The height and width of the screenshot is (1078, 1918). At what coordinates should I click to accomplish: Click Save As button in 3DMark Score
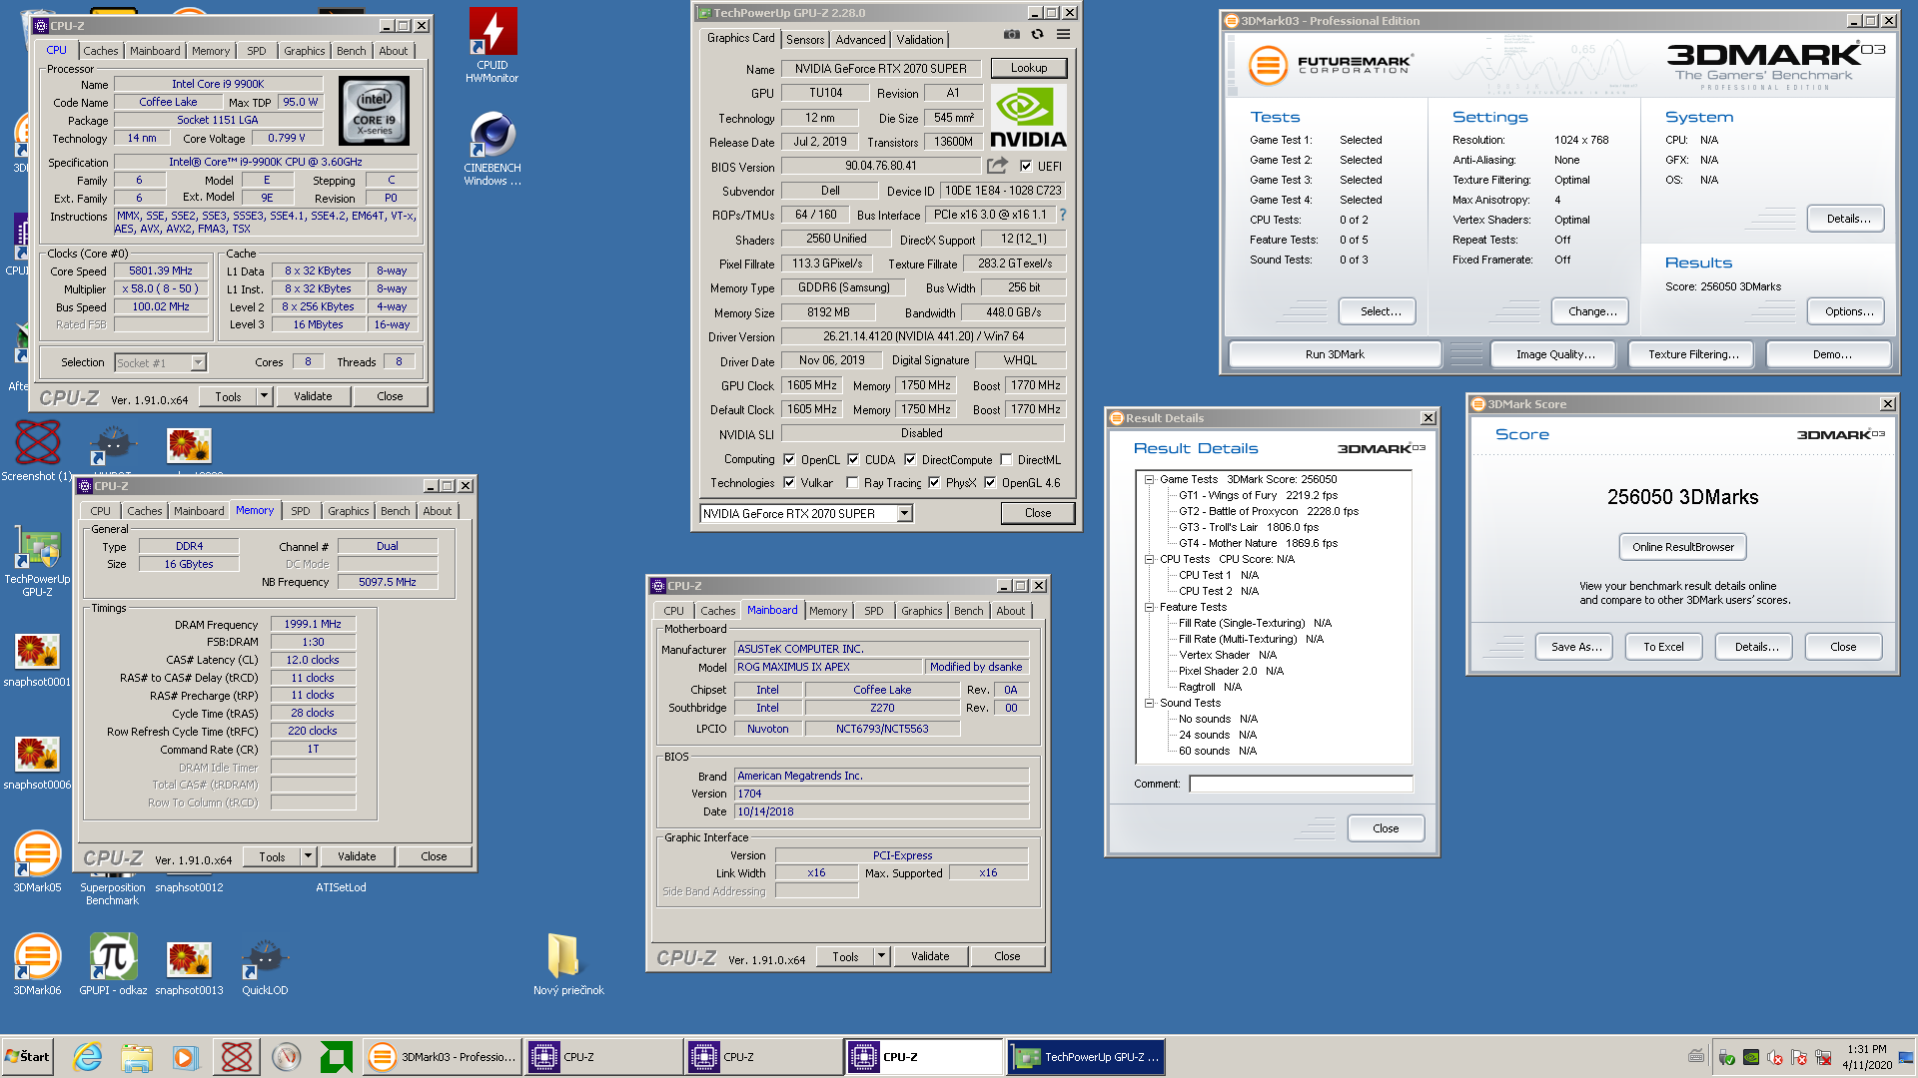1576,647
